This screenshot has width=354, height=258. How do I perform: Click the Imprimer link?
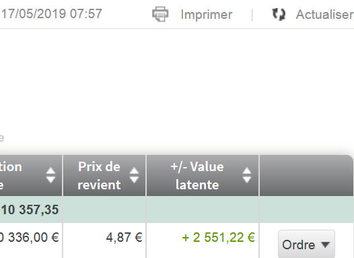[207, 15]
